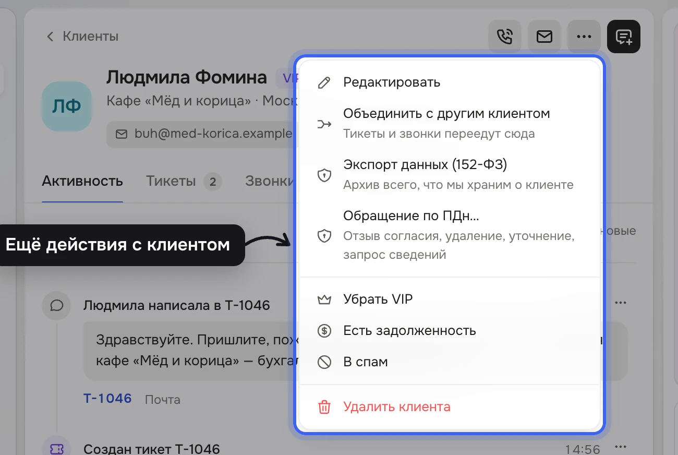Open three-dots menu of Людмила написала entry
This screenshot has height=455, width=678.
coord(620,303)
